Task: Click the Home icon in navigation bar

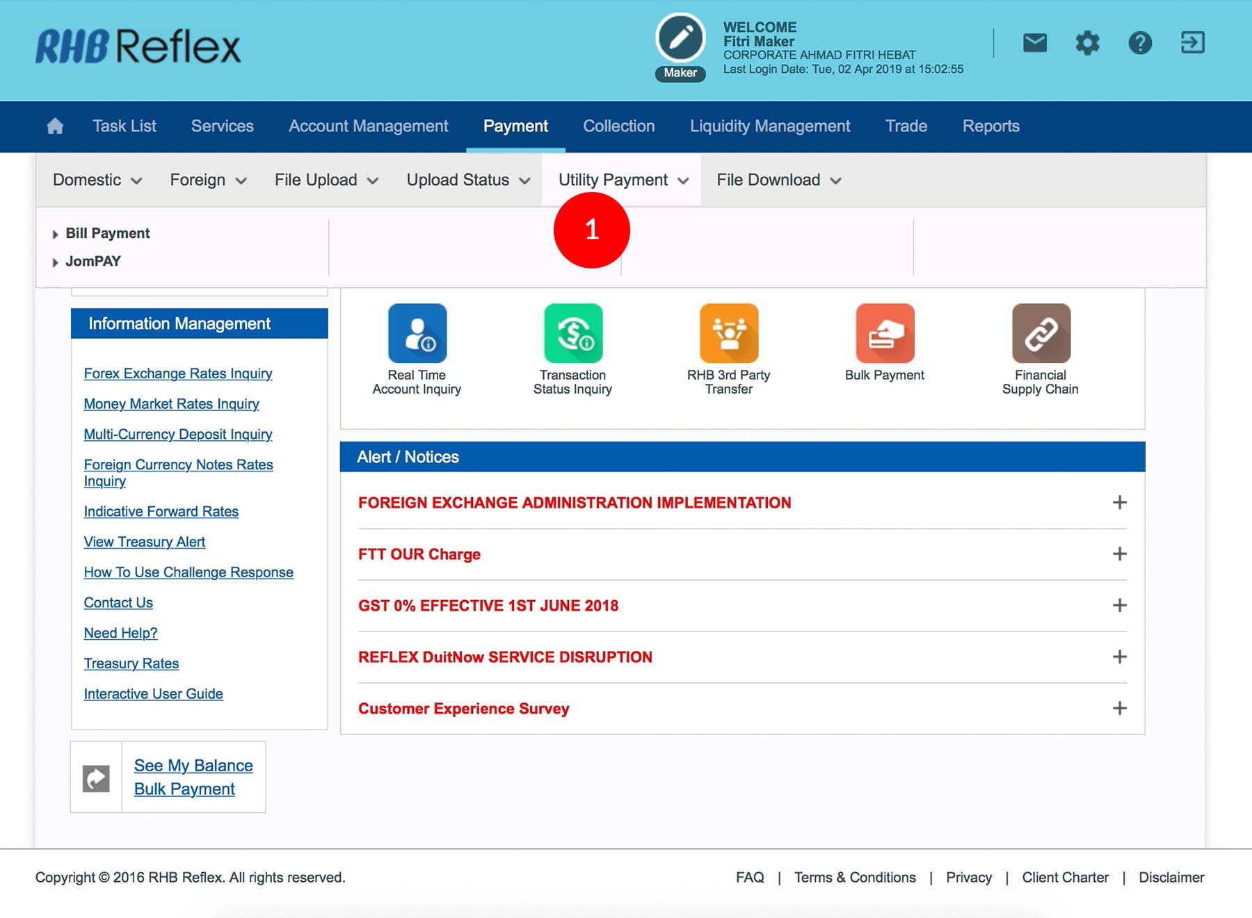Action: [55, 126]
